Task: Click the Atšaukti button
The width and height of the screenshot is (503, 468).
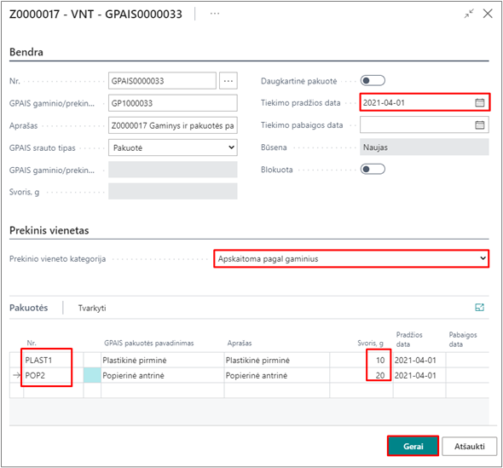Action: [469, 446]
